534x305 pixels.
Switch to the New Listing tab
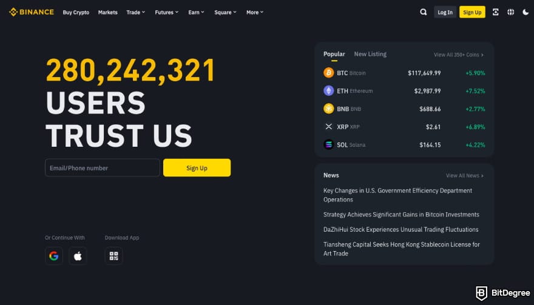370,54
